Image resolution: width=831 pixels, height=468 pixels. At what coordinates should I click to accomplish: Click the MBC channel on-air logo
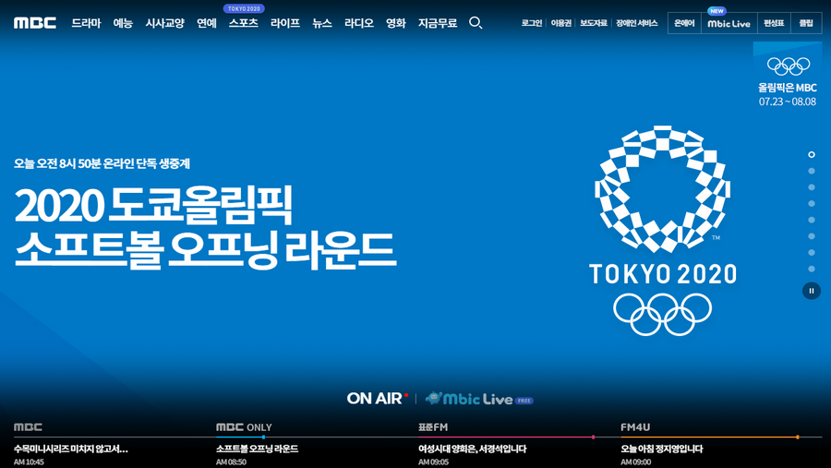28,427
